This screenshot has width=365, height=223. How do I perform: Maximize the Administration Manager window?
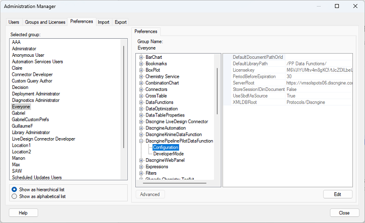[337, 6]
